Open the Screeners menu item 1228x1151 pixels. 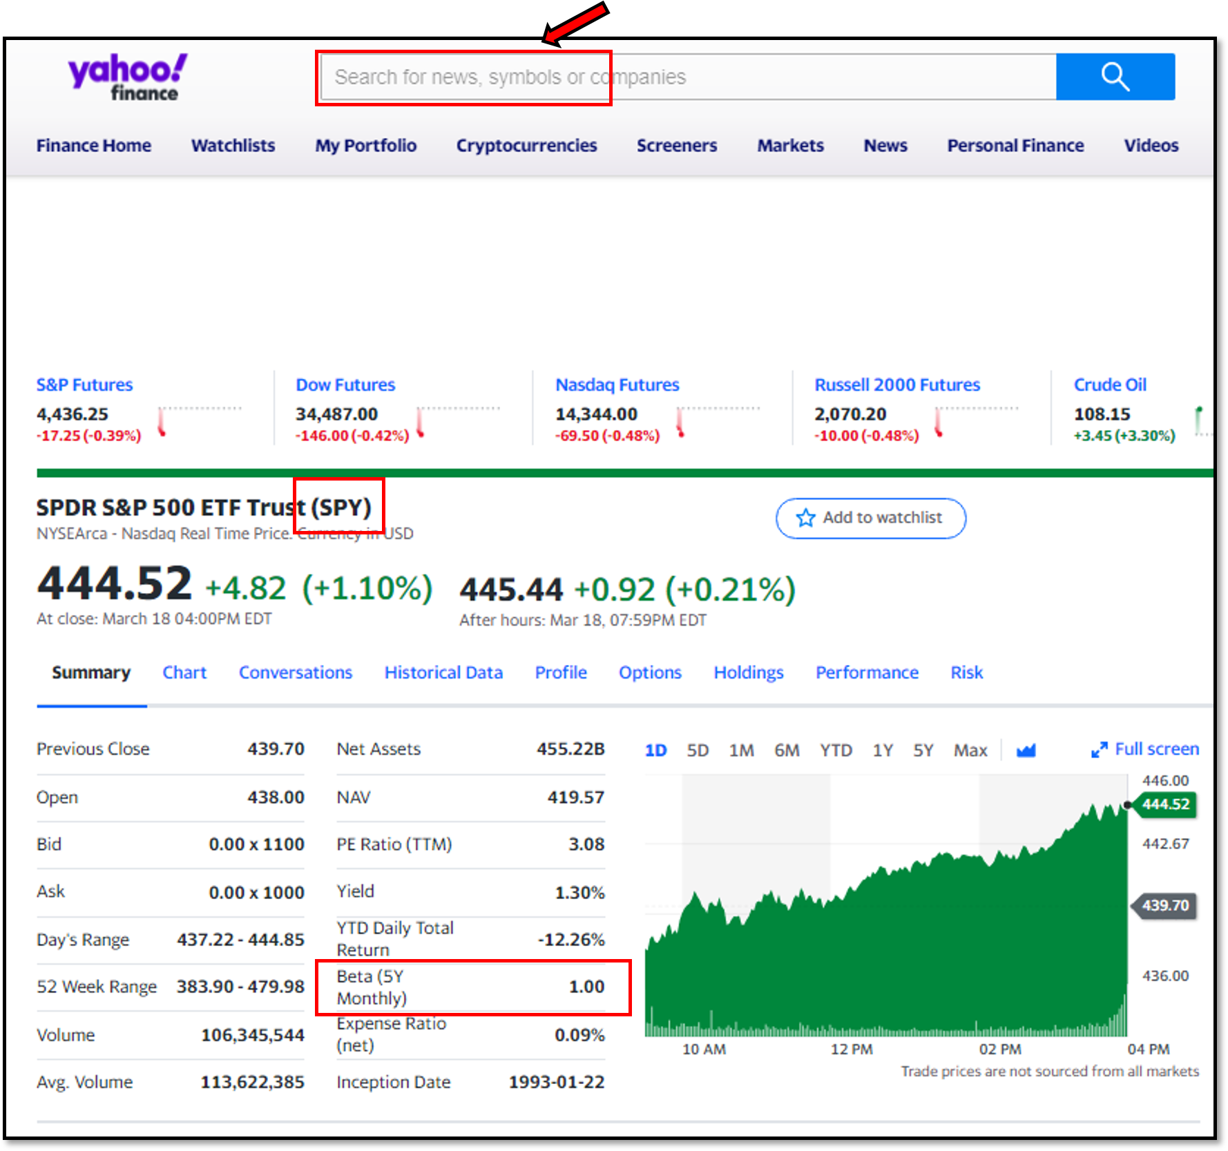point(677,146)
